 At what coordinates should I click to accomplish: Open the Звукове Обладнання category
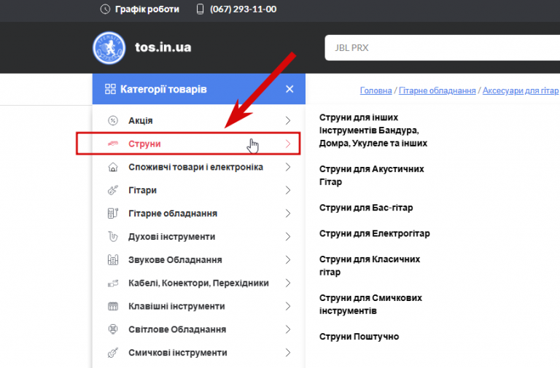[x=175, y=260]
